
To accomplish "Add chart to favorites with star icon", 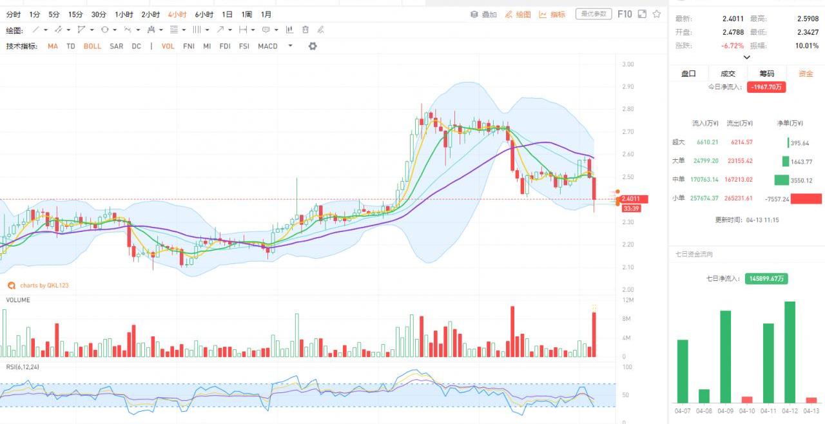I will click(x=656, y=14).
